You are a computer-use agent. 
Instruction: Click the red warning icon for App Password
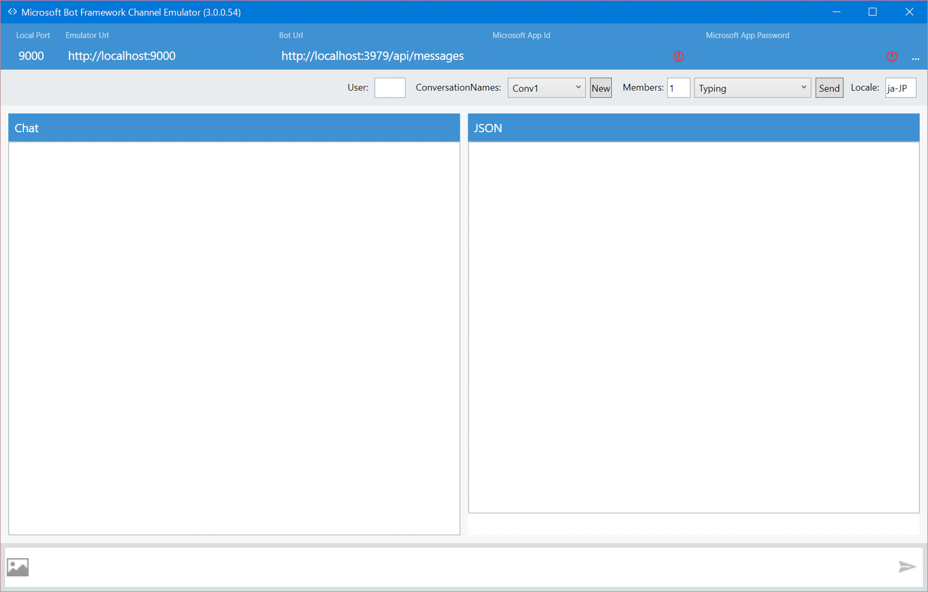click(x=892, y=56)
